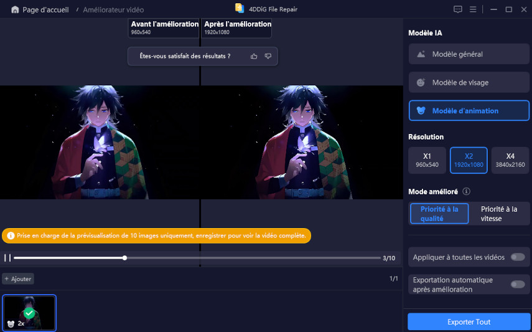Click the info icon next to Mode amélioré
532x332 pixels.
point(466,192)
